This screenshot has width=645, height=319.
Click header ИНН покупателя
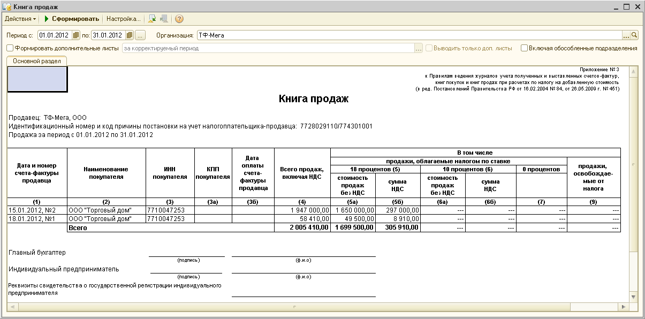coord(170,173)
